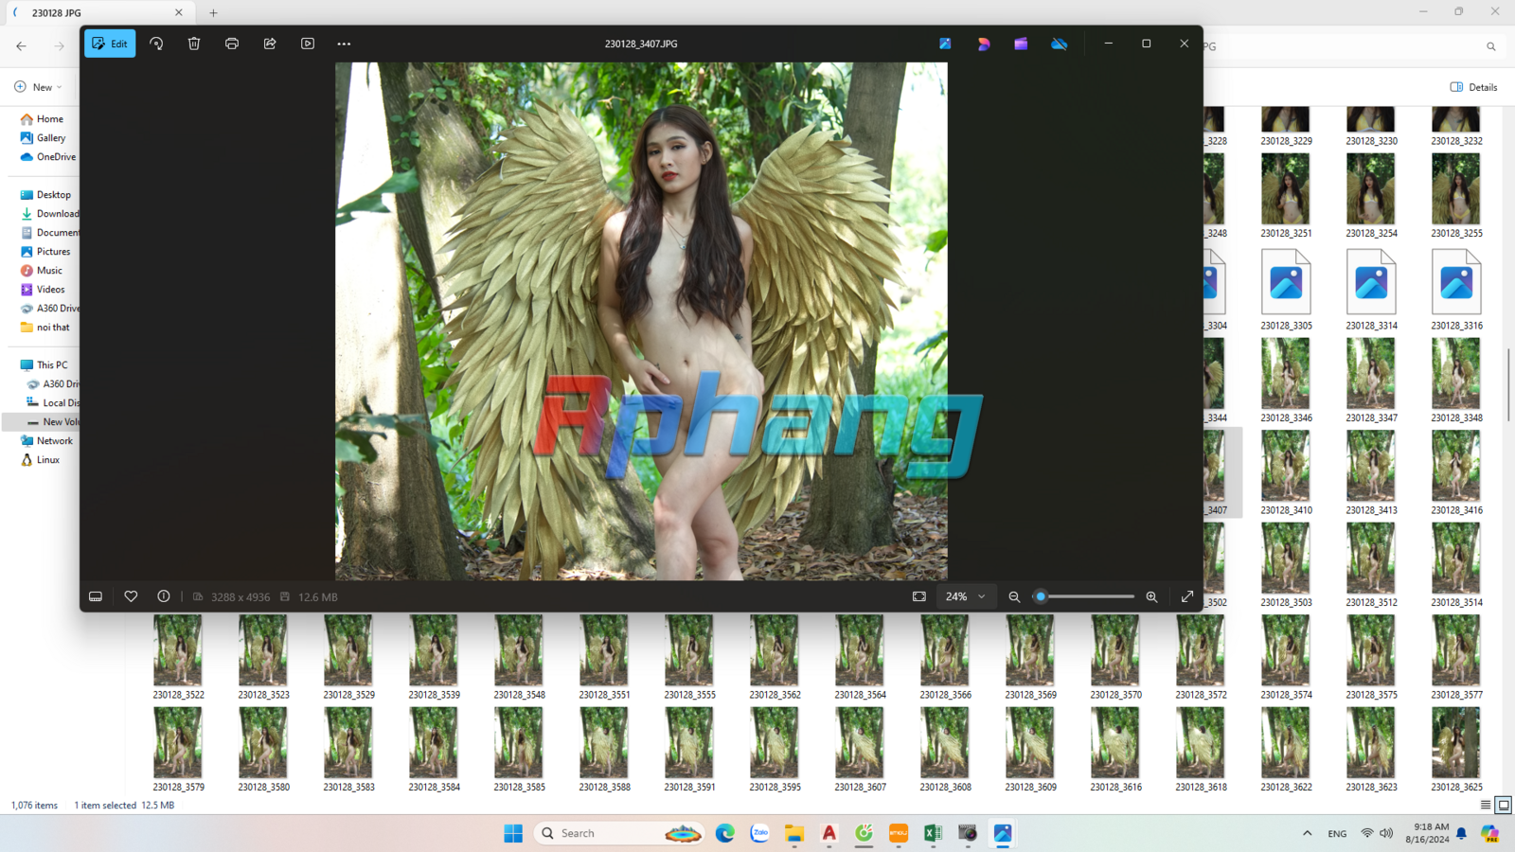Enter full screen view in Photos
This screenshot has width=1515, height=852.
pyautogui.click(x=1187, y=596)
